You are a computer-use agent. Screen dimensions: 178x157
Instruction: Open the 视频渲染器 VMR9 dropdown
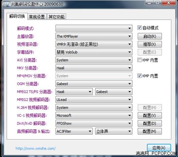94,44
